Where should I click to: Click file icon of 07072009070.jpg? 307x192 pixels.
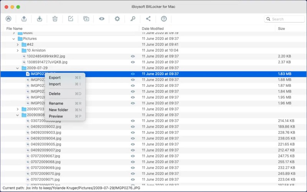28,174
